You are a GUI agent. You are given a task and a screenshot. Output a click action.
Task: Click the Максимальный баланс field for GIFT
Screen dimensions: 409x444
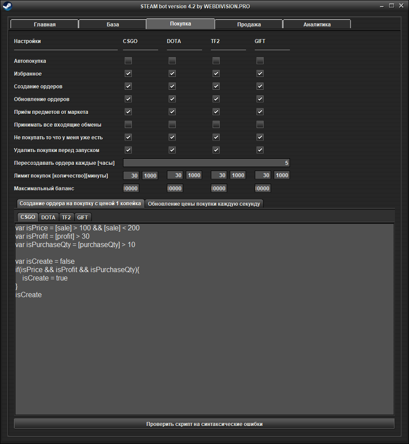(263, 188)
